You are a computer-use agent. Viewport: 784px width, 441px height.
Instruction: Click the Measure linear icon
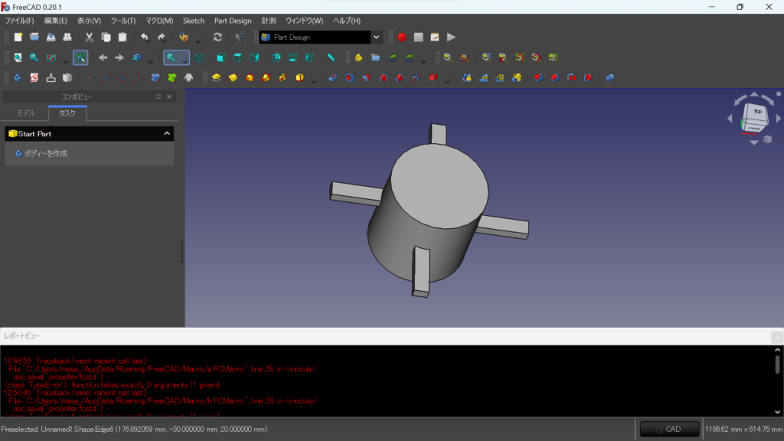[x=448, y=57]
